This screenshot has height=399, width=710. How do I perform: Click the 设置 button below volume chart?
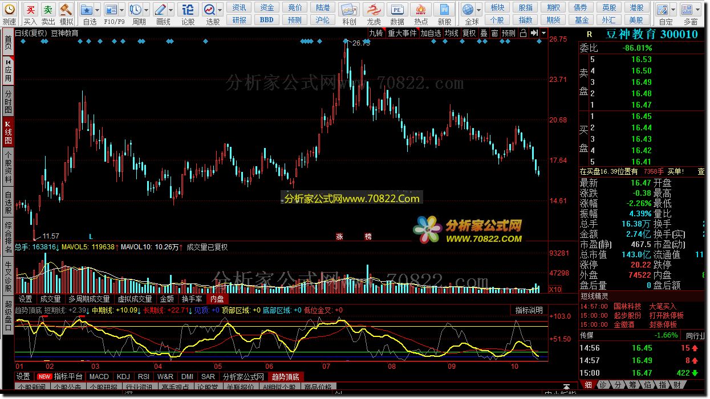pyautogui.click(x=25, y=299)
